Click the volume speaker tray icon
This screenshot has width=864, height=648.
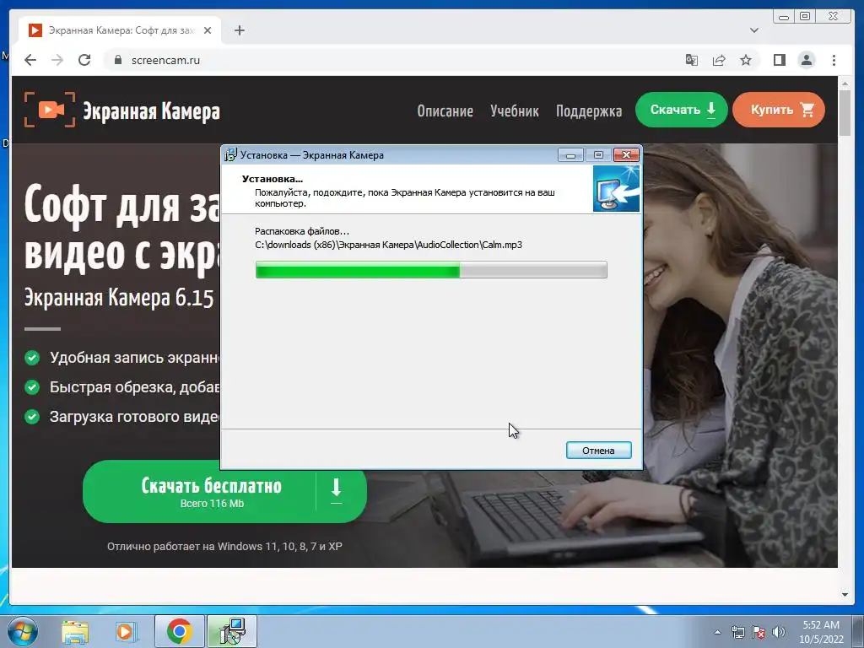point(779,633)
